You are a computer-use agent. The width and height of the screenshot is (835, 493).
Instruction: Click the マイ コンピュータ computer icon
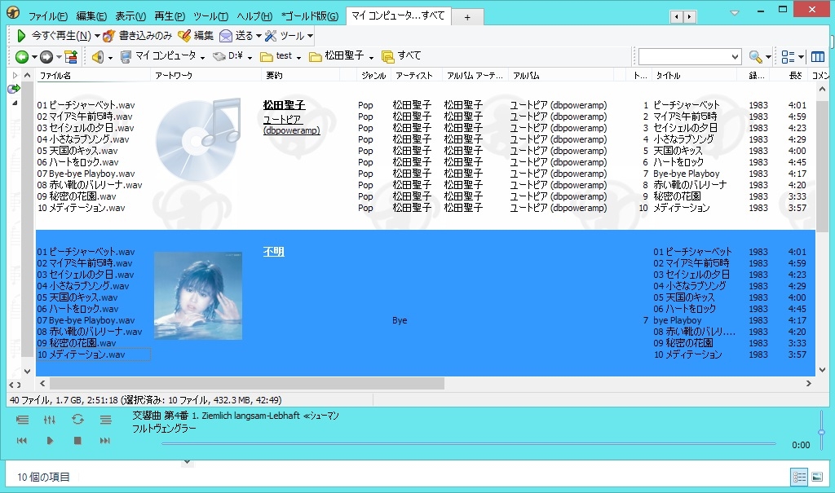point(126,56)
